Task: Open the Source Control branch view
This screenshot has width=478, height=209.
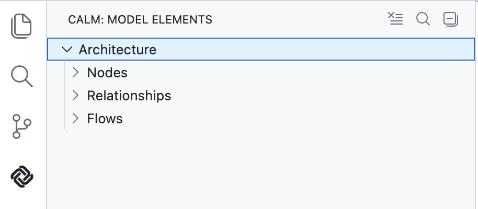Action: [22, 127]
